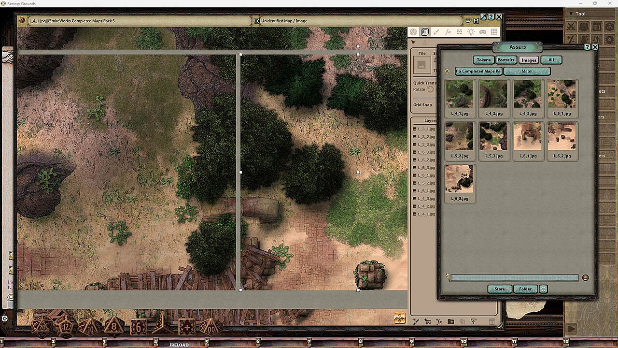Open the crossed swords sidebar icon

(x=572, y=27)
